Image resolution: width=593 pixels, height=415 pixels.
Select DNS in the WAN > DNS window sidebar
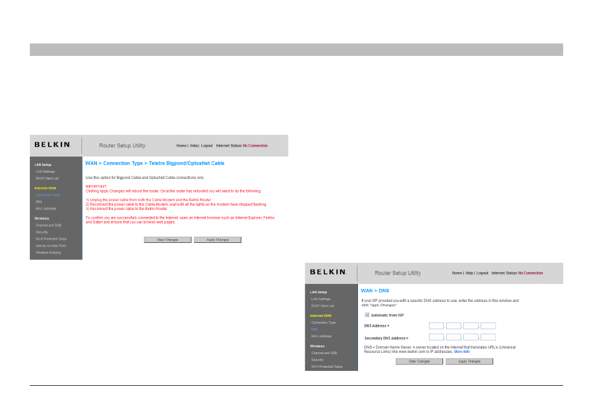[x=315, y=329]
